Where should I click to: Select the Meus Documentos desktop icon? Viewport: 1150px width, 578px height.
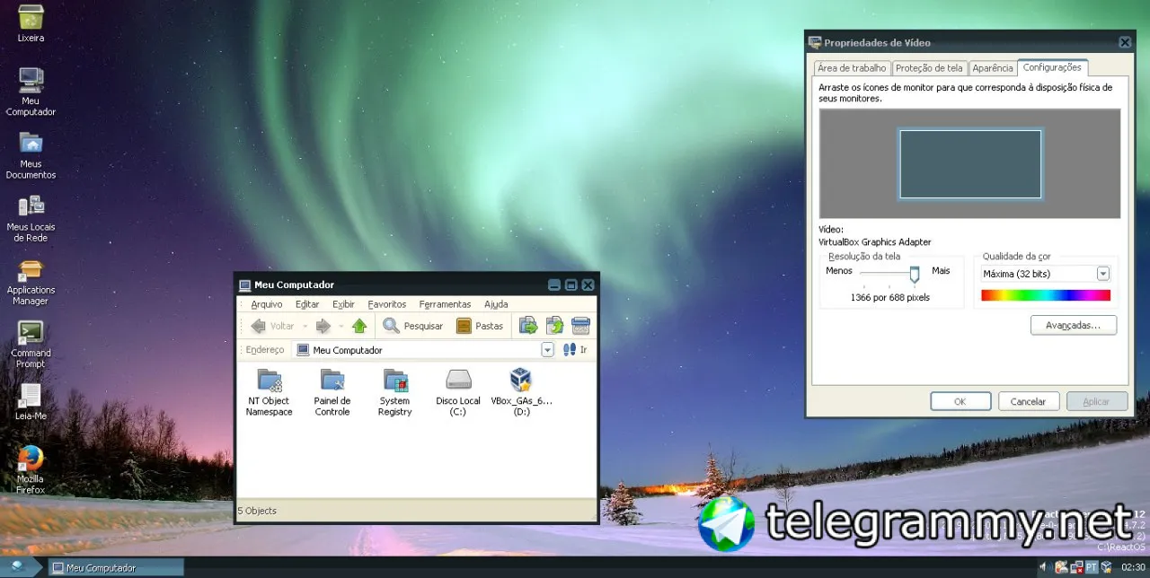(31, 154)
